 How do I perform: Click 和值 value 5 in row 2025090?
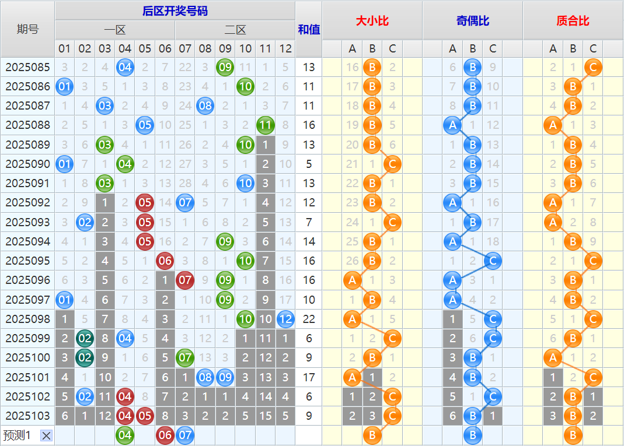pyautogui.click(x=309, y=164)
